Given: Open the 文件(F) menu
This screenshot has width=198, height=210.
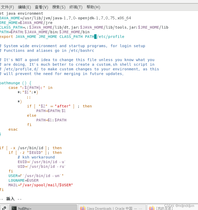Looking at the screenshot, I should [x=7, y=7].
